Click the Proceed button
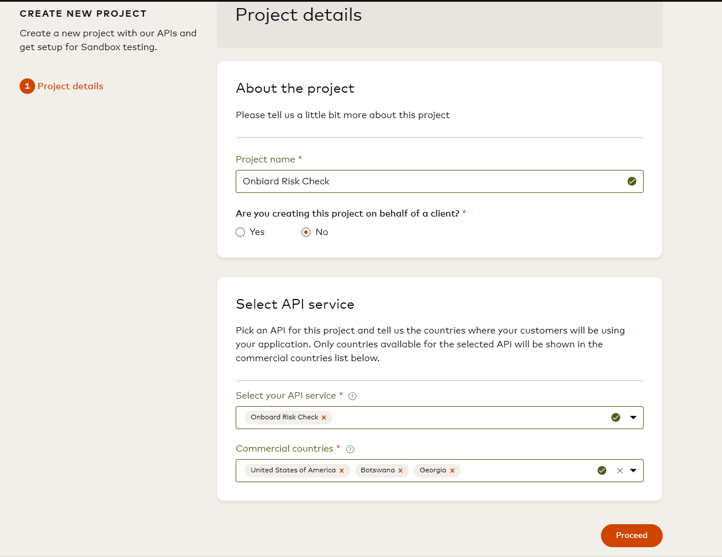Screen dimensions: 722x557 click(632, 536)
